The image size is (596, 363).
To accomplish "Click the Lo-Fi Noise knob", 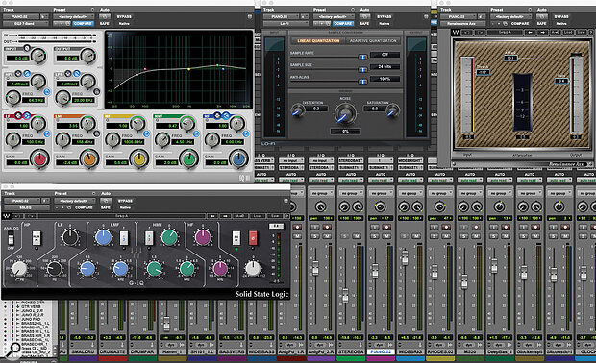I will [345, 113].
